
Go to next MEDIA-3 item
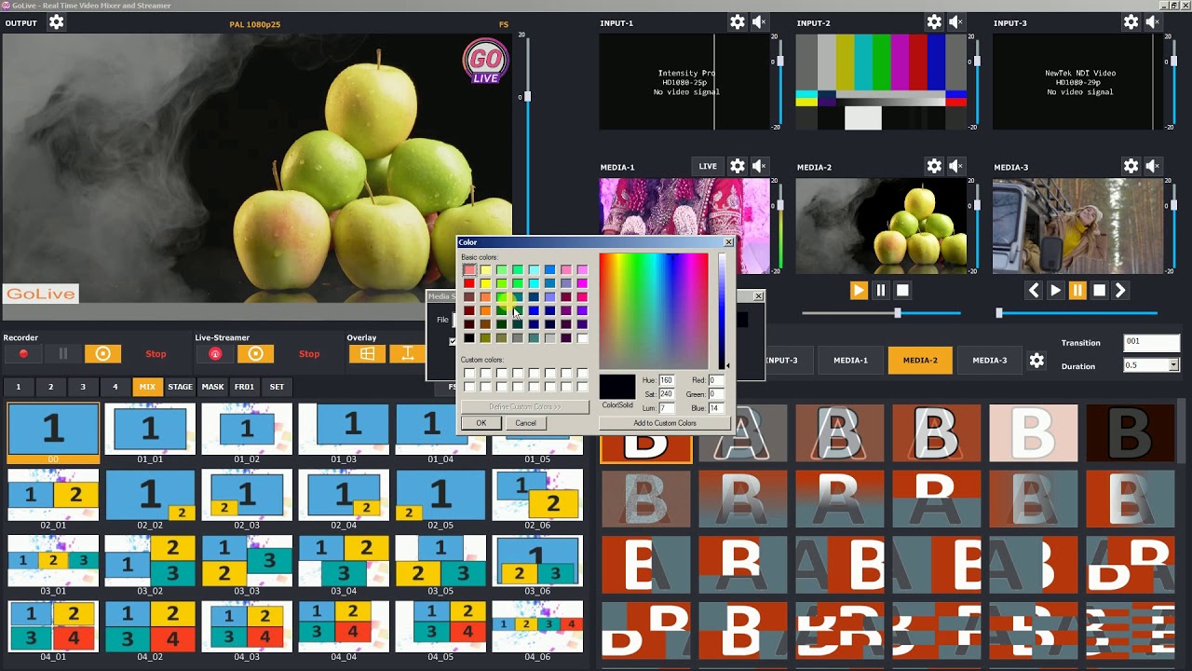pyautogui.click(x=1120, y=291)
